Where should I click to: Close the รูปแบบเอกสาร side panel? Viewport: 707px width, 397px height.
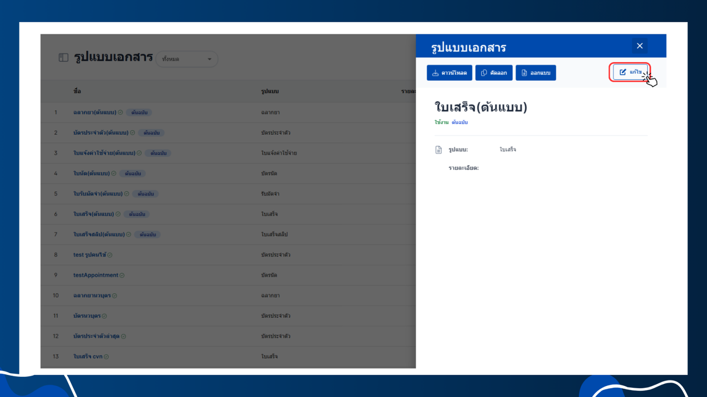pyautogui.click(x=640, y=46)
